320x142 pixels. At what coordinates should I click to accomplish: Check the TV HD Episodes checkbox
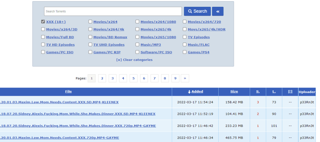43,44
